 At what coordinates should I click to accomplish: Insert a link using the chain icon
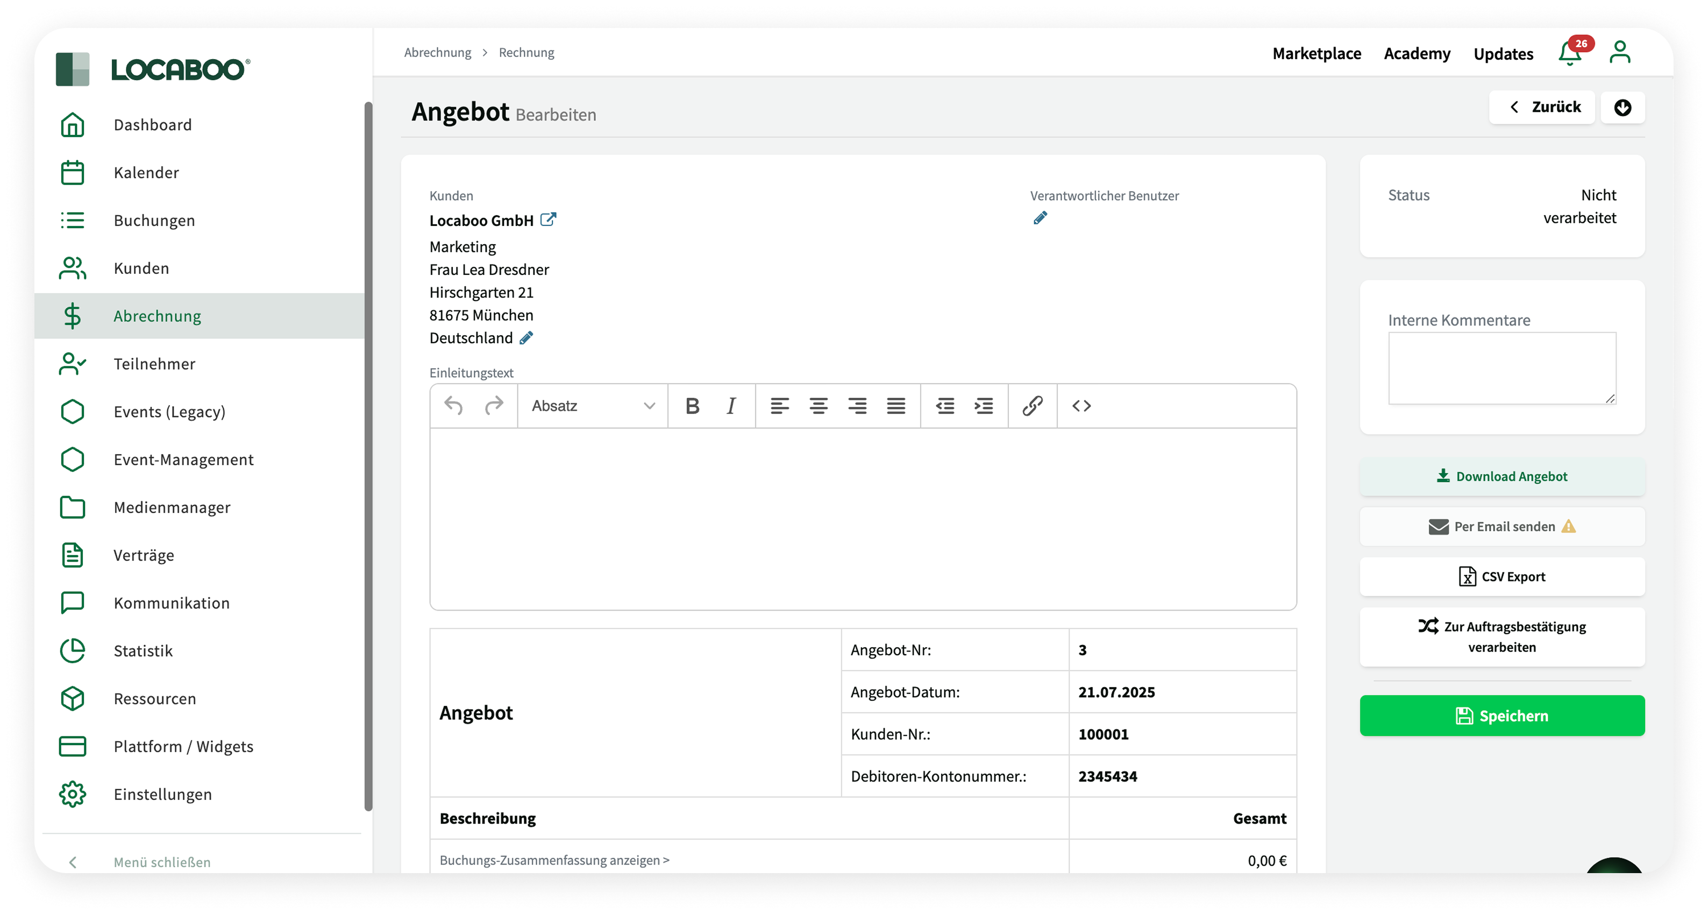click(x=1033, y=406)
